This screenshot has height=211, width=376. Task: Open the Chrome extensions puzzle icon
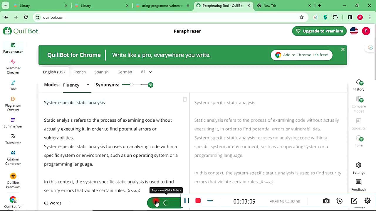tap(335, 17)
